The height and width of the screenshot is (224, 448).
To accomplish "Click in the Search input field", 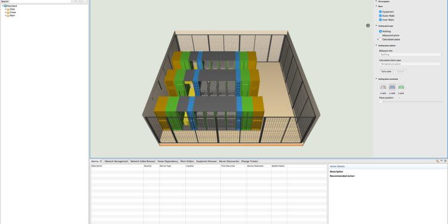I will click(x=40, y=1).
